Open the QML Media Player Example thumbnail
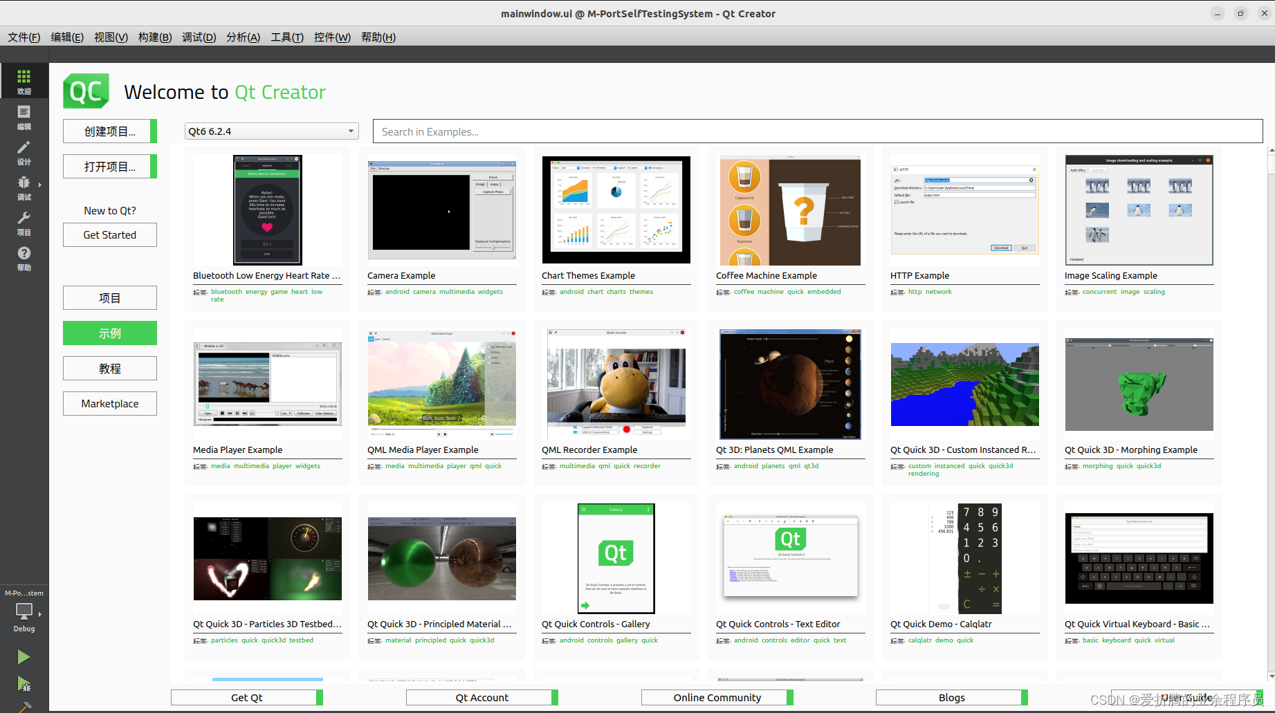 point(442,385)
